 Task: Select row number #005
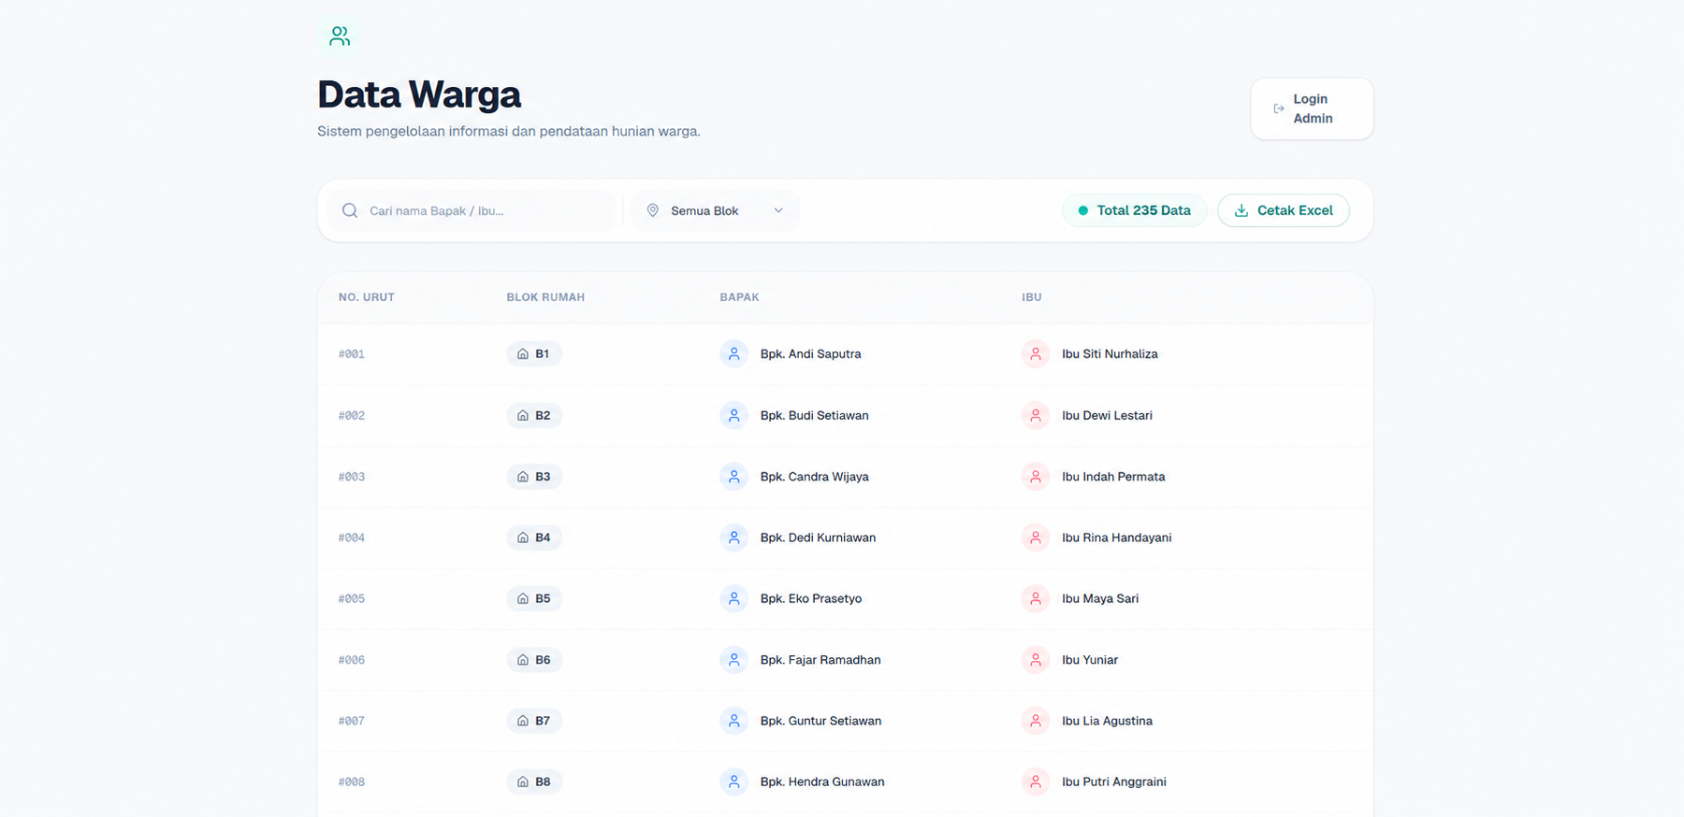(352, 598)
